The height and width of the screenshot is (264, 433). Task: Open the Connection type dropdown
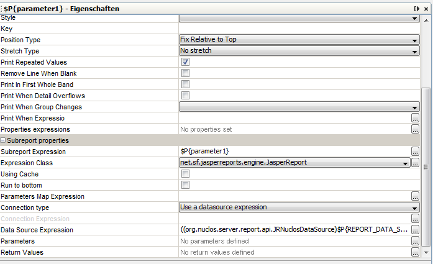coord(299,207)
